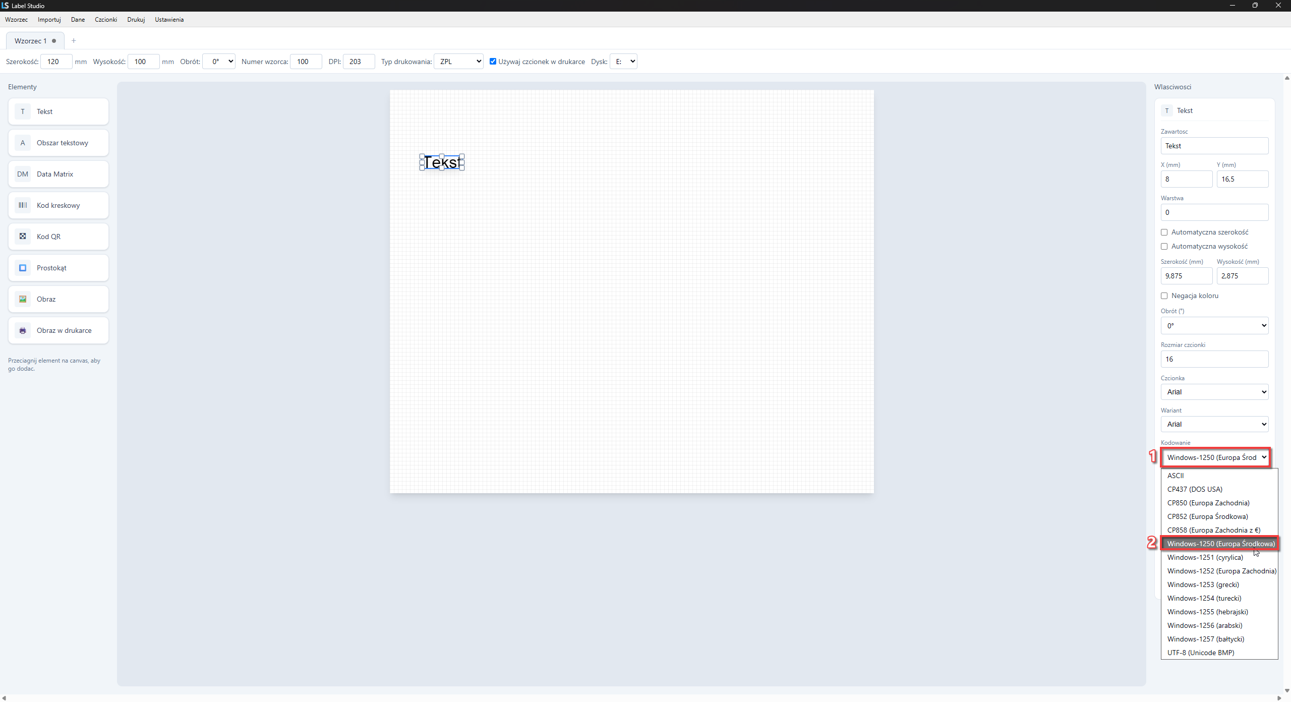Click the Rozmiar czcionki input field
1291x702 pixels.
[x=1214, y=359]
